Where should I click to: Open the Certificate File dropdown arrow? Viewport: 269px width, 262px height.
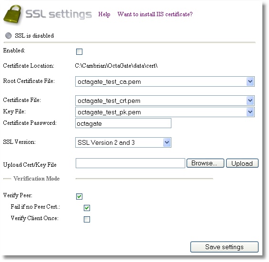pos(250,101)
